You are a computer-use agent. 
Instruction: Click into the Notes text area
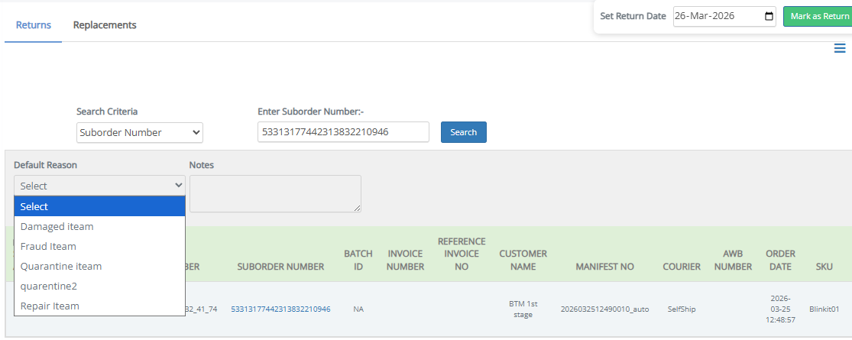pos(275,194)
